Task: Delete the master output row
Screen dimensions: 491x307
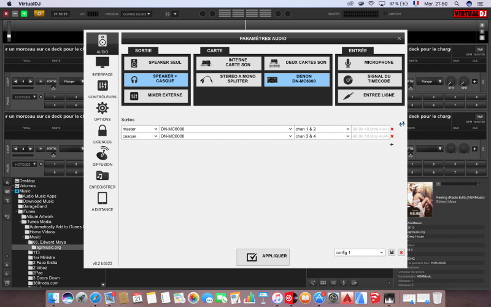Action: tap(392, 129)
